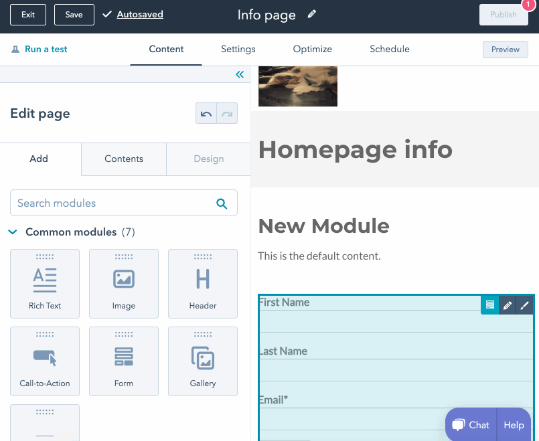Viewport: 539px width, 441px height.
Task: Collapse the left sidebar with the double chevron
Action: point(240,74)
